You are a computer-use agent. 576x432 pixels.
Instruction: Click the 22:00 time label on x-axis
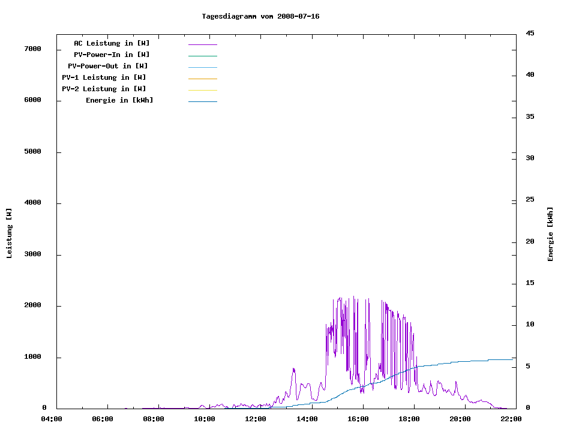coord(512,418)
